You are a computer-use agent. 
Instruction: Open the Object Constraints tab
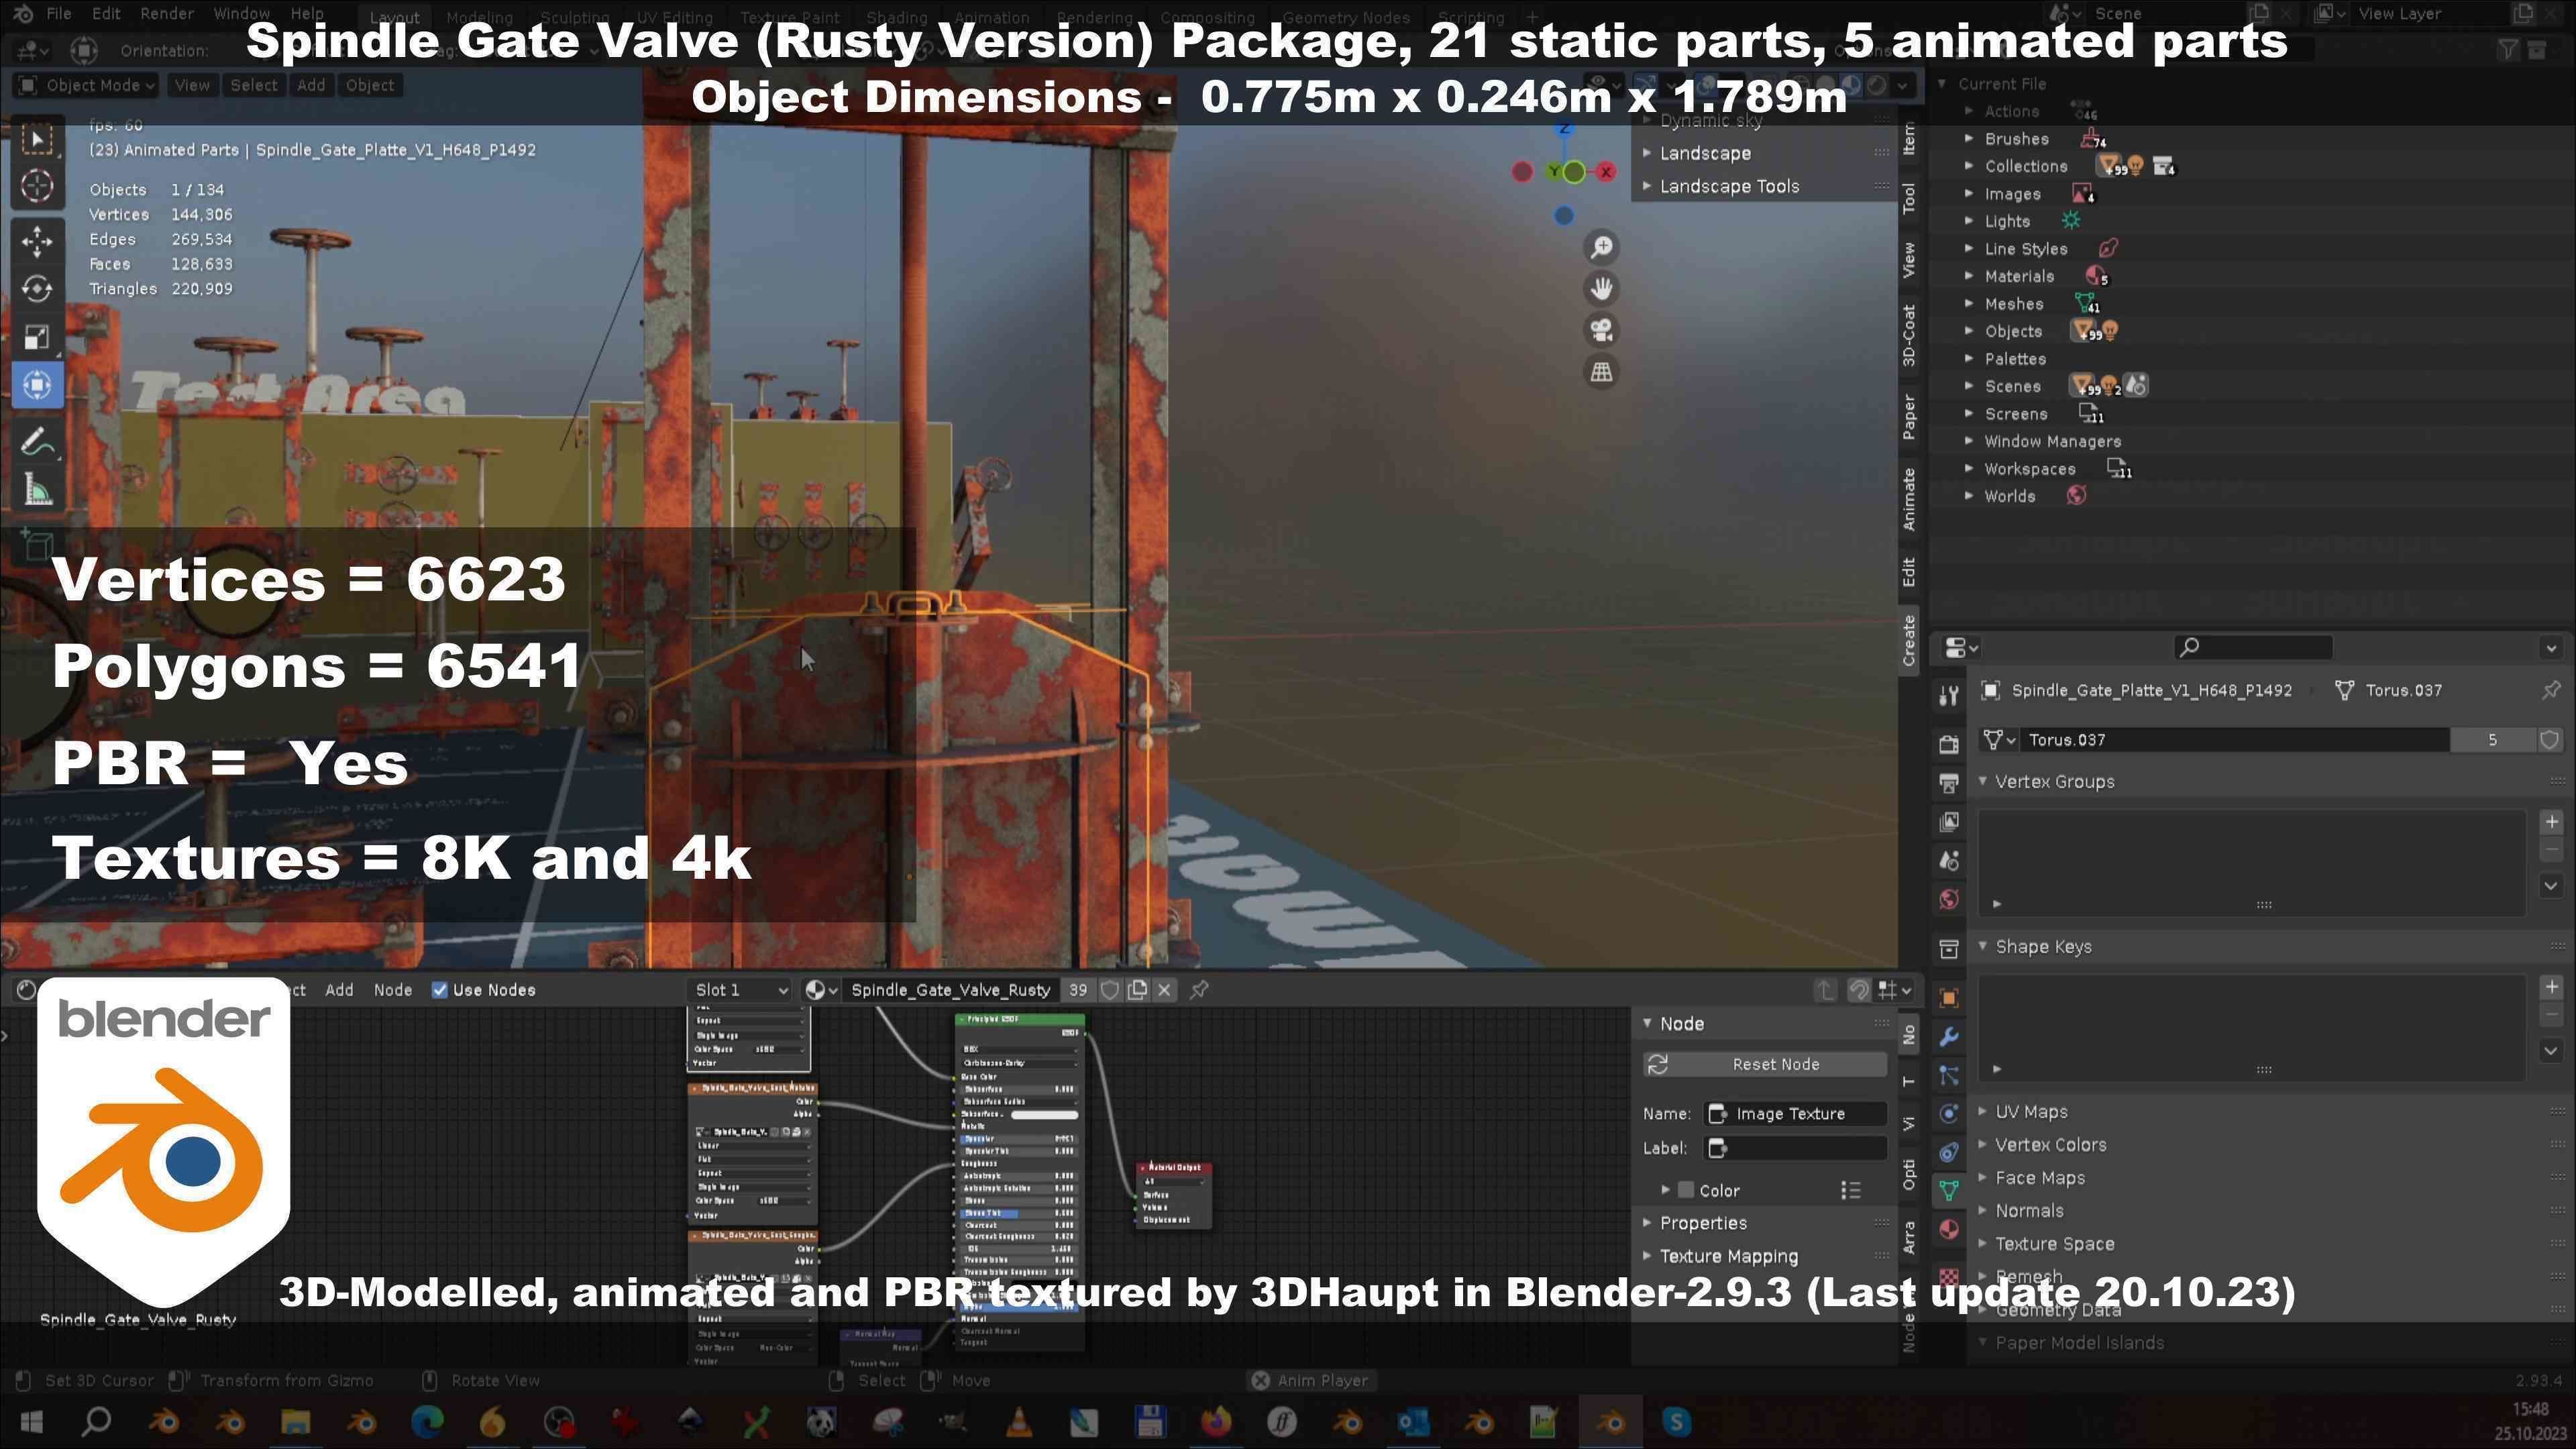tap(1948, 1152)
